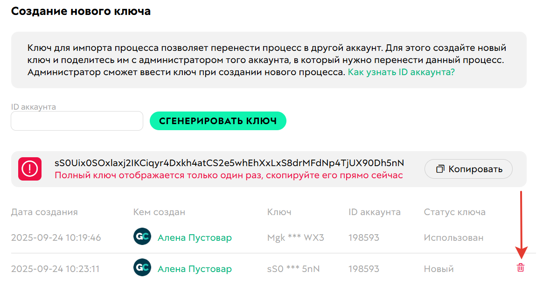Image resolution: width=557 pixels, height=293 pixels.
Task: Click the full generated key string
Action: tap(229, 163)
